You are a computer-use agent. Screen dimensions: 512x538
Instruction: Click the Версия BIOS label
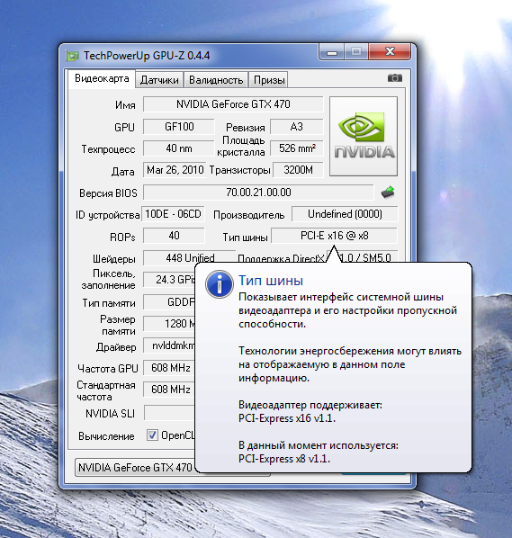click(108, 193)
